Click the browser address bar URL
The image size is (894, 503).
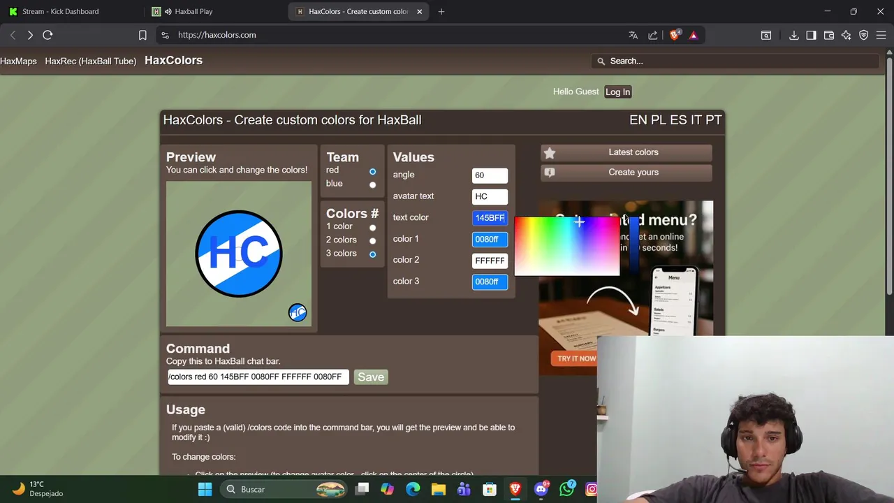point(217,35)
